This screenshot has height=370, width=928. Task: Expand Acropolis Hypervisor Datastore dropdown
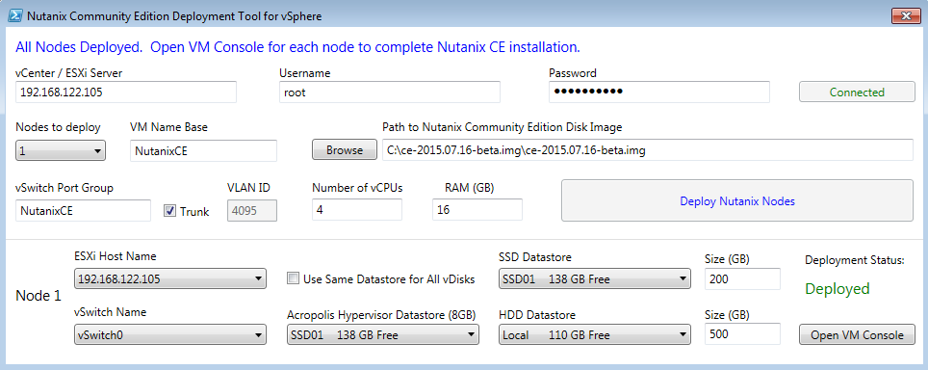pos(383,334)
